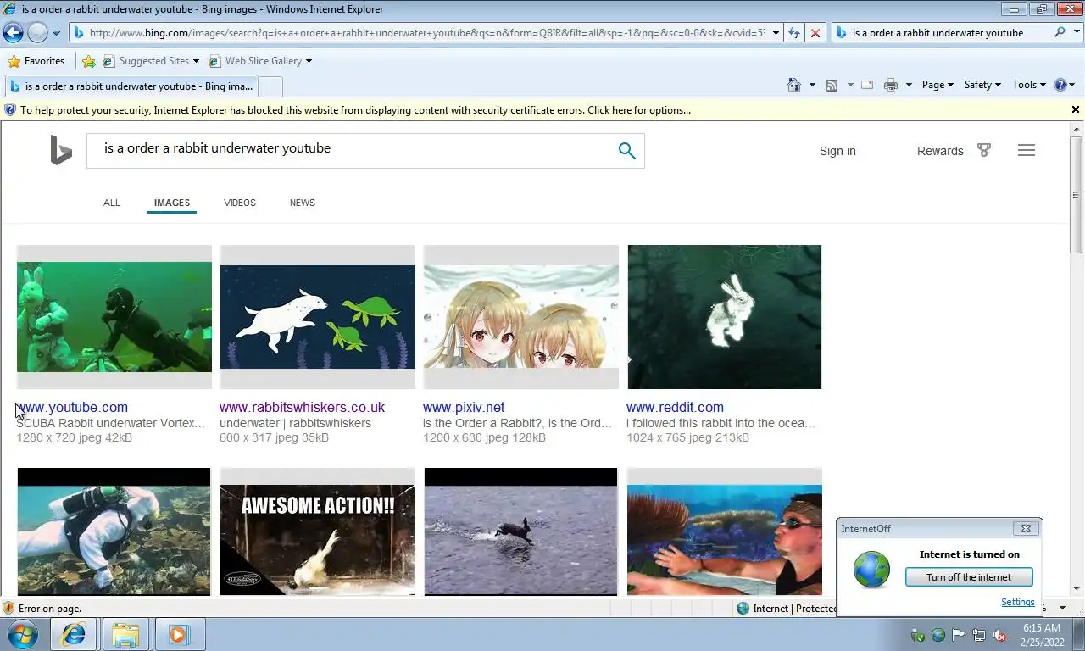Viewport: 1085px width, 651px height.
Task: Open the SCUBA rabbit underwater thumbnail
Action: pyautogui.click(x=114, y=317)
